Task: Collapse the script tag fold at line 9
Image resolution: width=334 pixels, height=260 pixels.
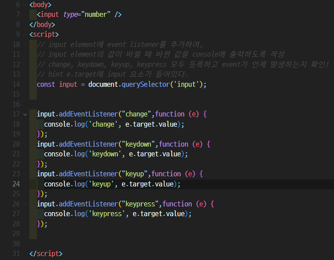Action: [25, 35]
